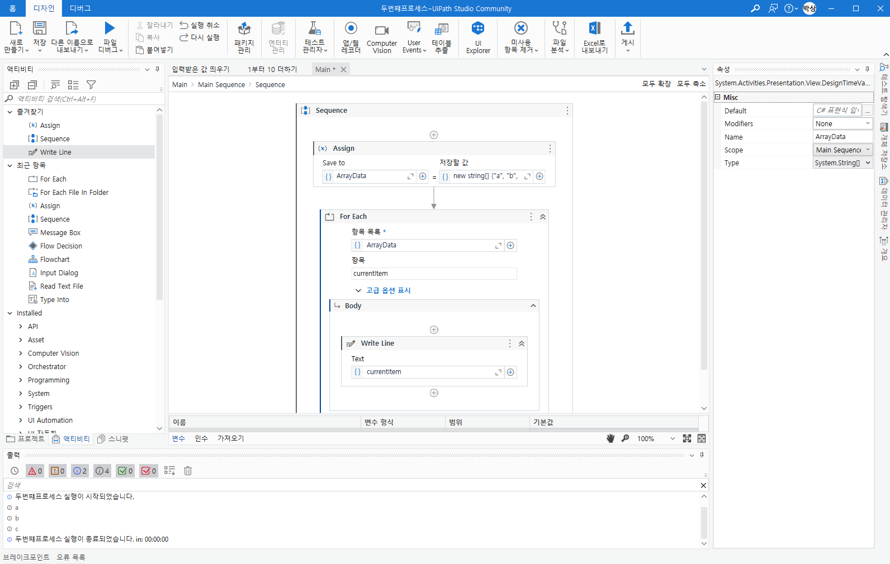Click Excel로 내보내기 icon
890x564 pixels.
coord(594,28)
